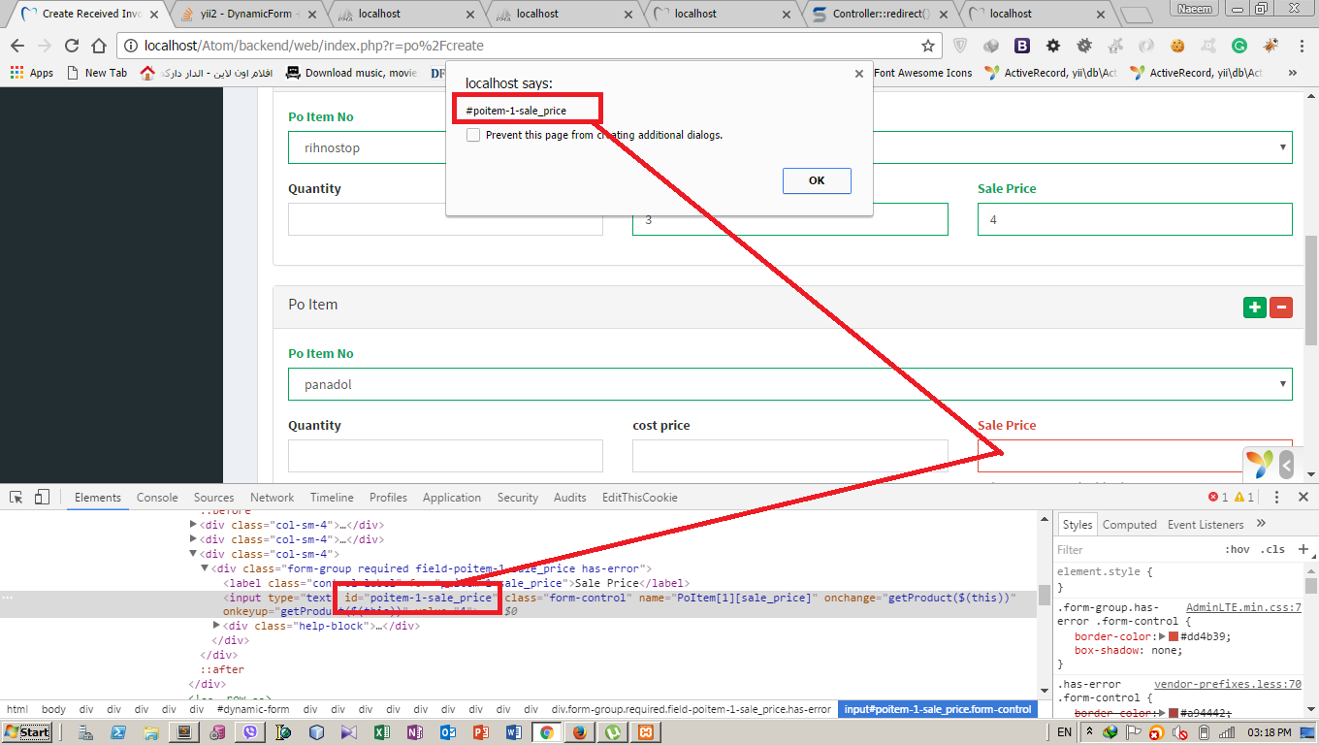Add new style rule with plus icon

click(x=1303, y=549)
